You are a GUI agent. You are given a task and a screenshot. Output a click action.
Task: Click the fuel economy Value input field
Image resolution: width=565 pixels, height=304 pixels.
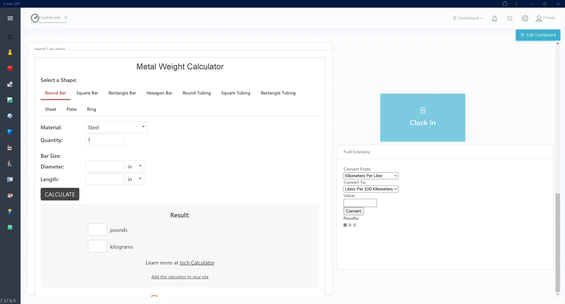(360, 203)
